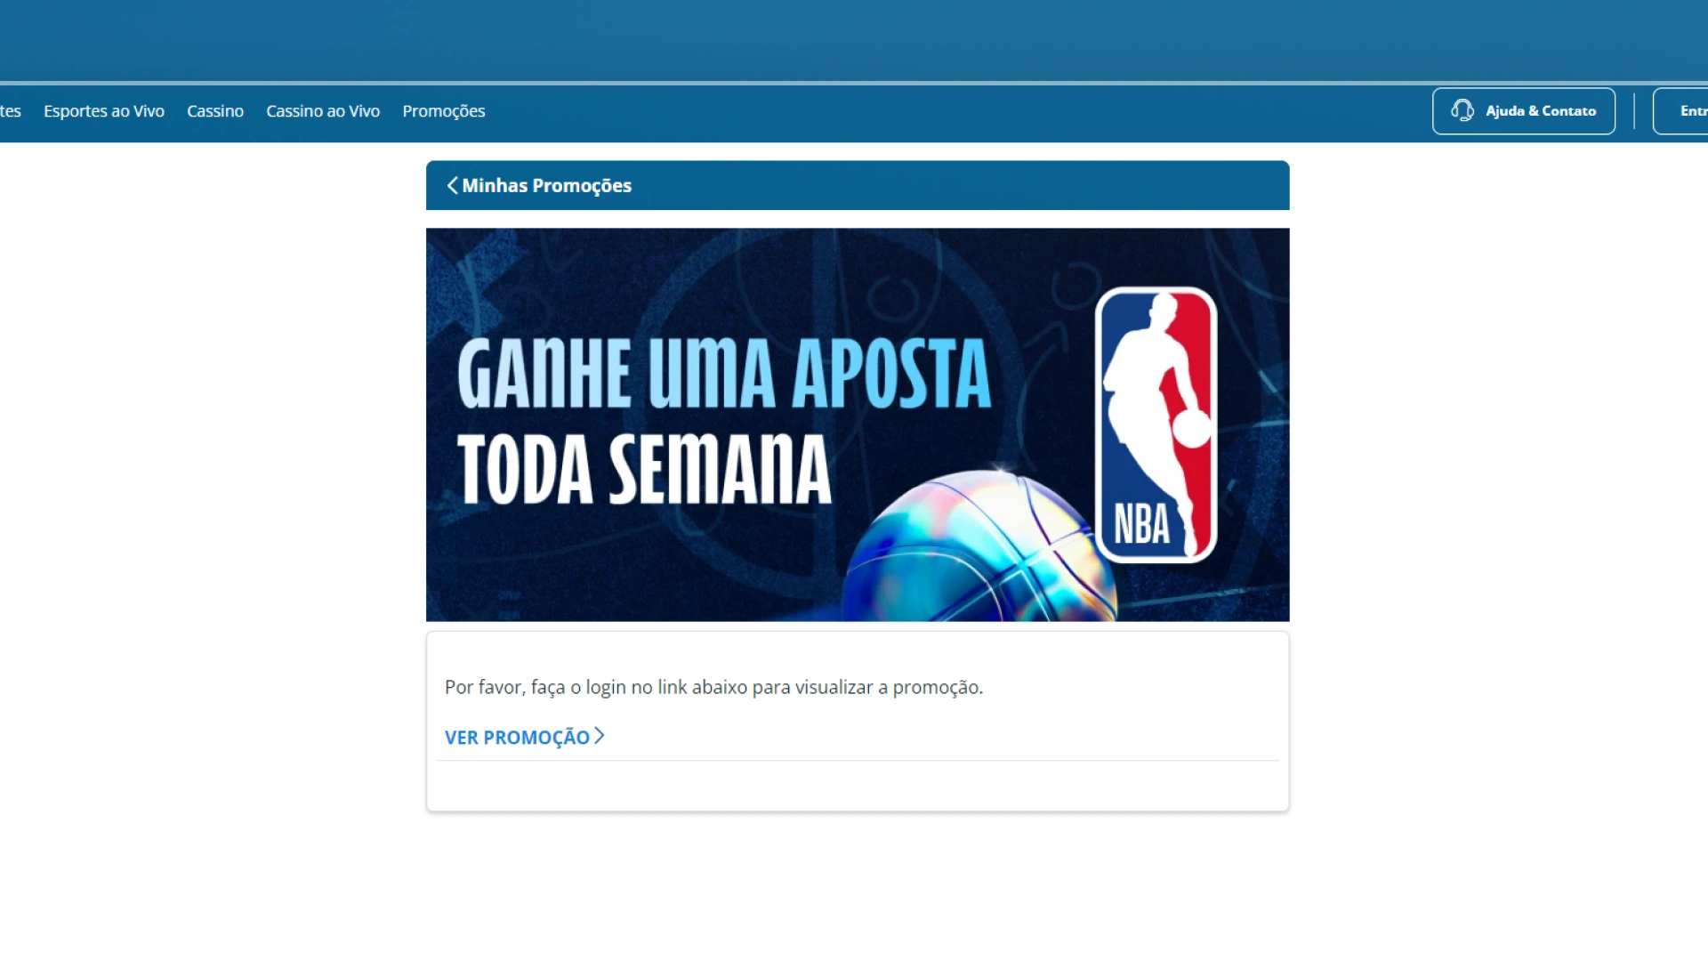Open Ajuda & Contato support

click(x=1524, y=110)
